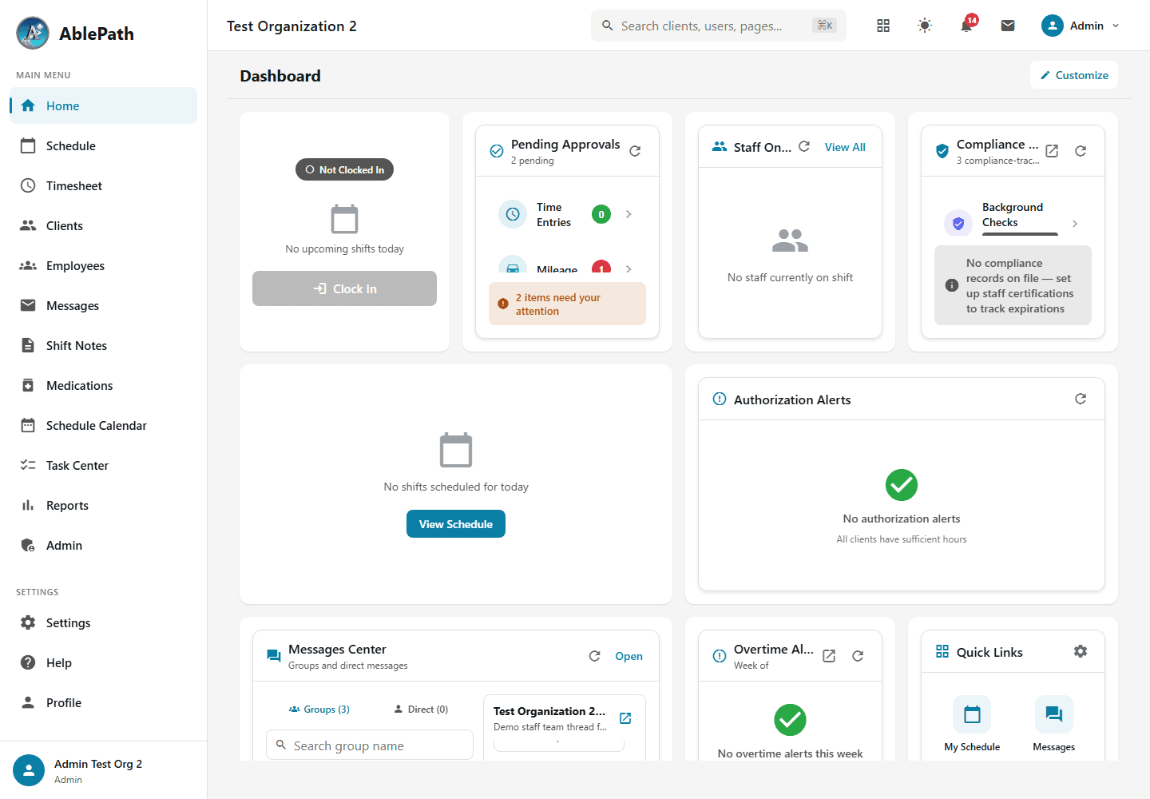Refresh the Staff On Shift widget
This screenshot has height=799, width=1150.
pyautogui.click(x=804, y=146)
